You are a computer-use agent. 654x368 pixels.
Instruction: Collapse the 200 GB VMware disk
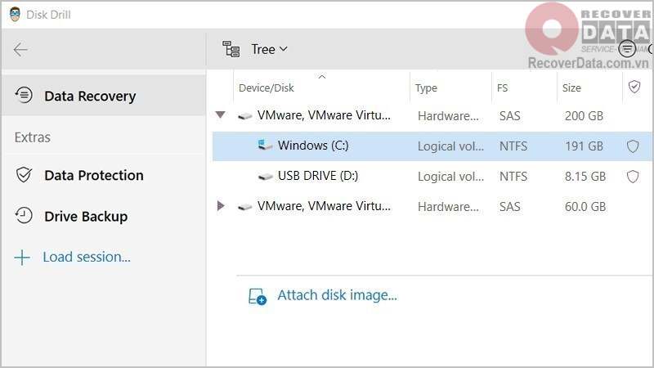click(x=220, y=115)
